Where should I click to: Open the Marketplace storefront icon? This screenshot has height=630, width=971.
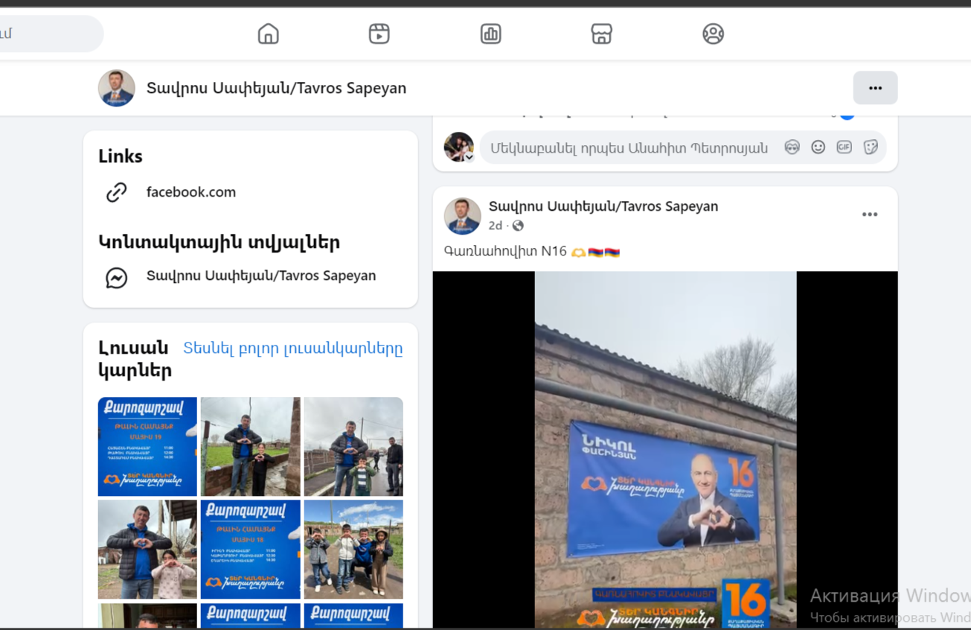601,34
